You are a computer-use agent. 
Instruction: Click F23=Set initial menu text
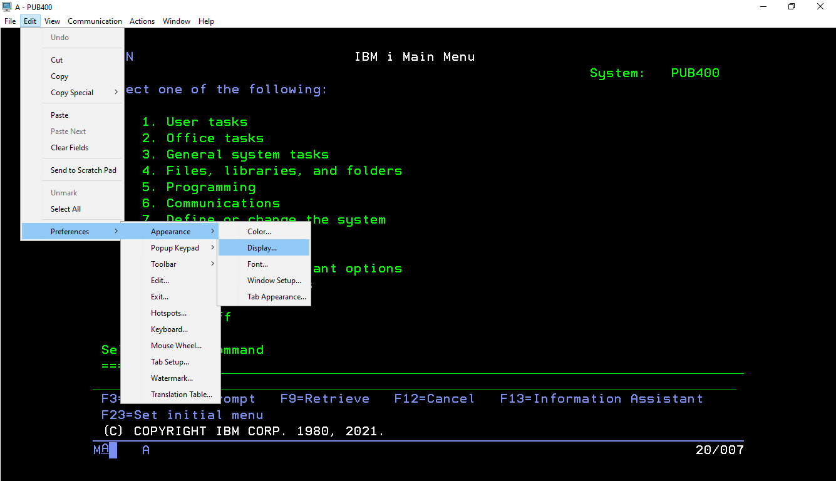(x=182, y=415)
